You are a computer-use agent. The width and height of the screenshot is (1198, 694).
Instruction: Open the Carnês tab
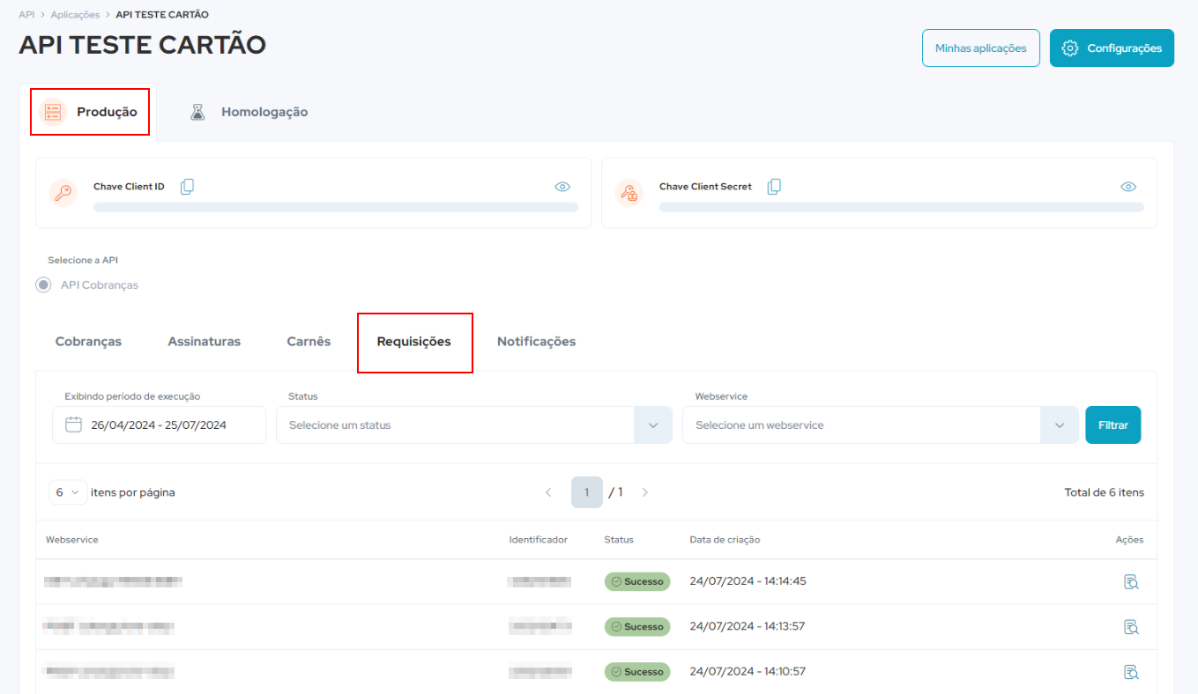click(309, 342)
